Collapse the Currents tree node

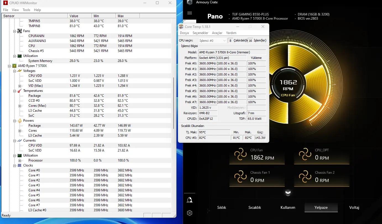15,140
